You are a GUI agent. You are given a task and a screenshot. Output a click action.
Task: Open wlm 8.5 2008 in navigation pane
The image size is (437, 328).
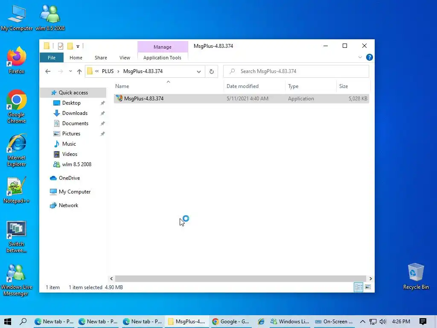(77, 164)
